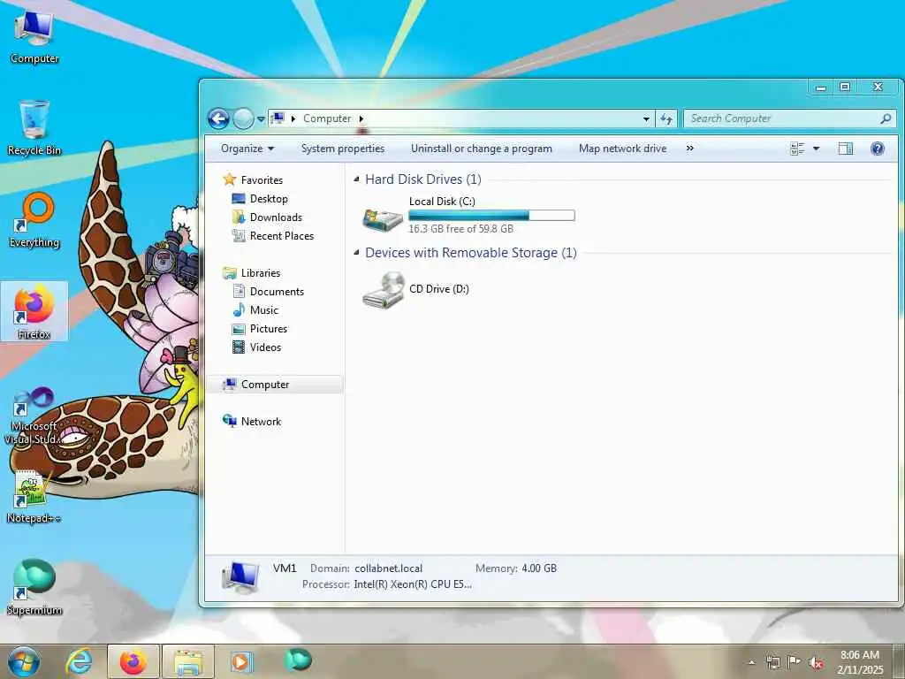
Task: Maximize the Computer window
Action: pyautogui.click(x=845, y=88)
